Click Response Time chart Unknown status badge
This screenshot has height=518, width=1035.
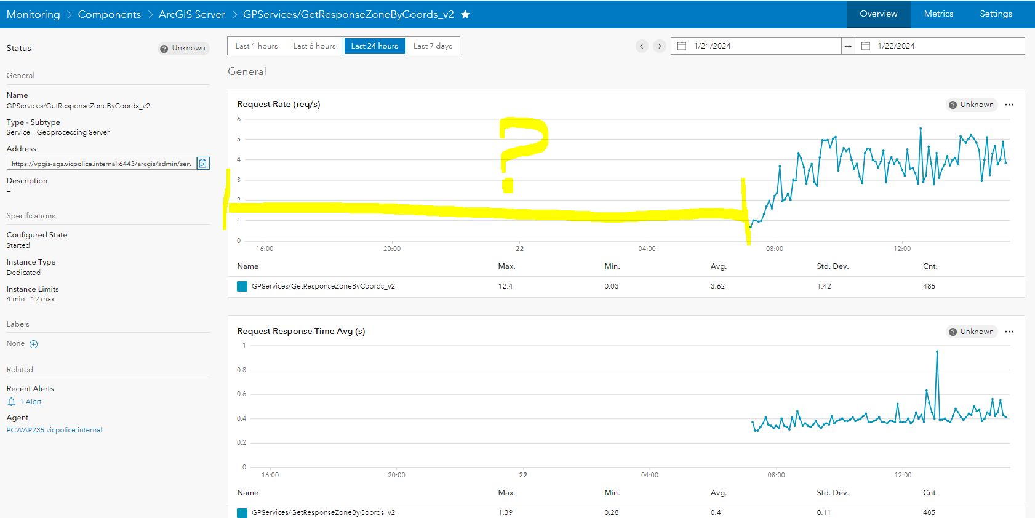pyautogui.click(x=971, y=332)
